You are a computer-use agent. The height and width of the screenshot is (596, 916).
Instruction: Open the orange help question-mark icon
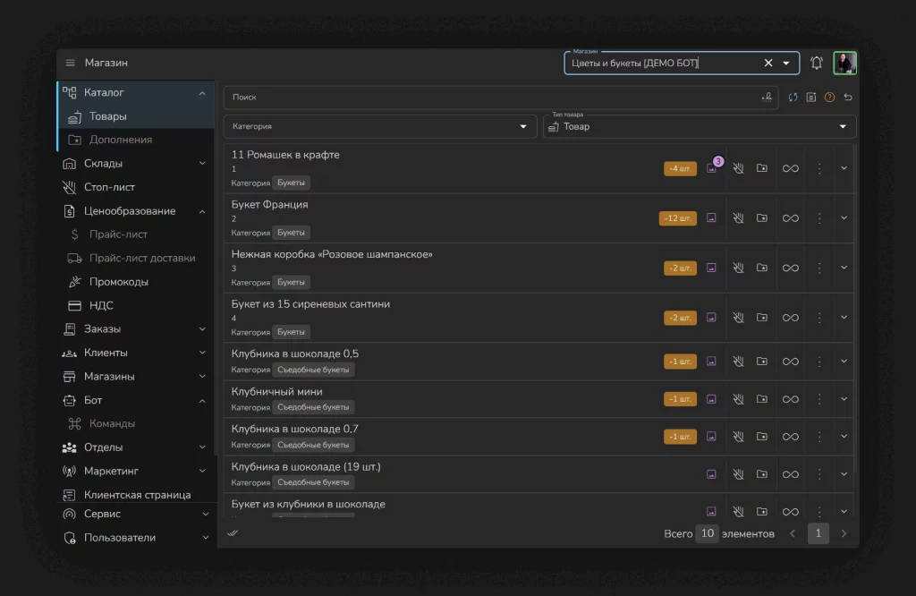tap(829, 97)
